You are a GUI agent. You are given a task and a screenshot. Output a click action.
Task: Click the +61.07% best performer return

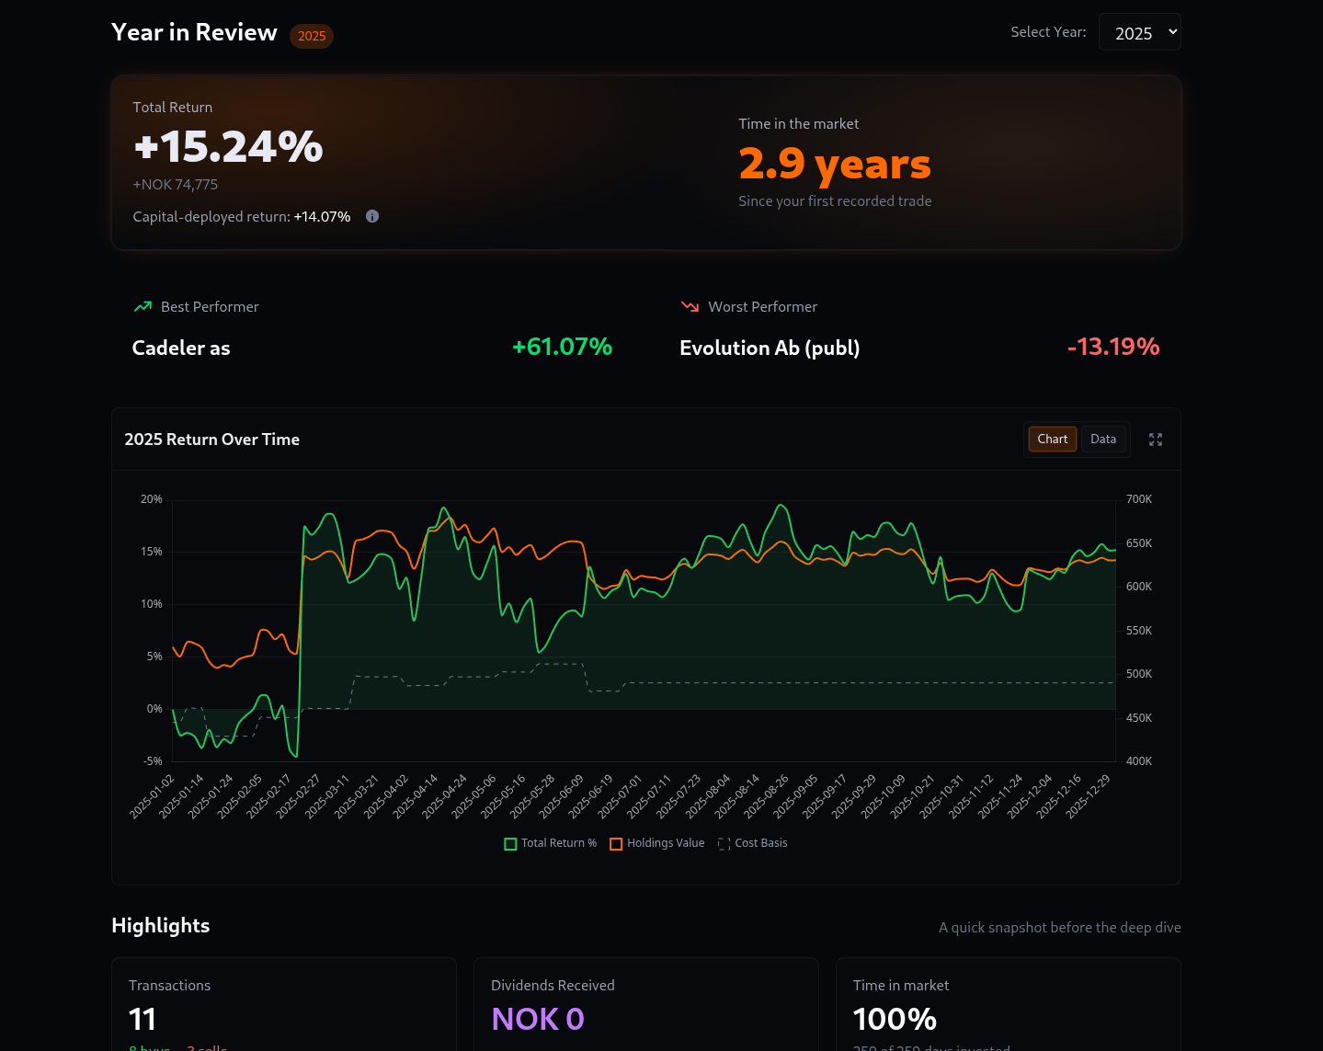tap(562, 347)
